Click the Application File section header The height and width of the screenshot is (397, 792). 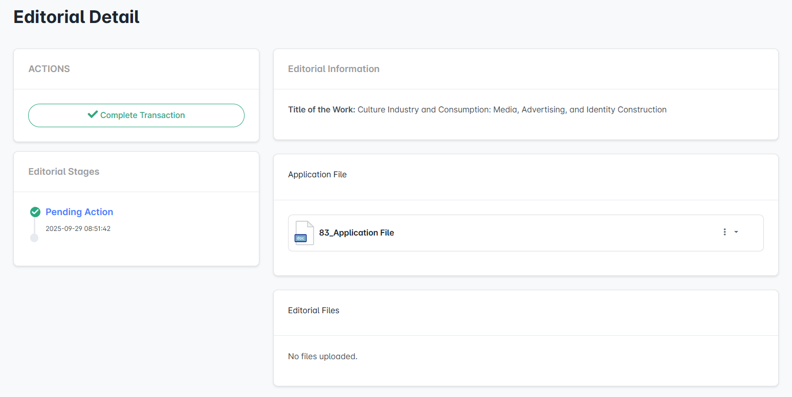pyautogui.click(x=317, y=175)
